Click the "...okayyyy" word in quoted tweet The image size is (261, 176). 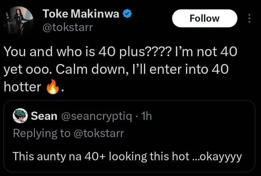point(217,156)
